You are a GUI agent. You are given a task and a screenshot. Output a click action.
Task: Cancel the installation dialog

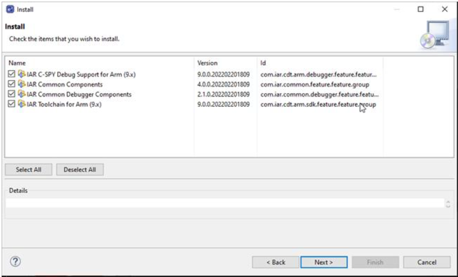[x=427, y=262]
